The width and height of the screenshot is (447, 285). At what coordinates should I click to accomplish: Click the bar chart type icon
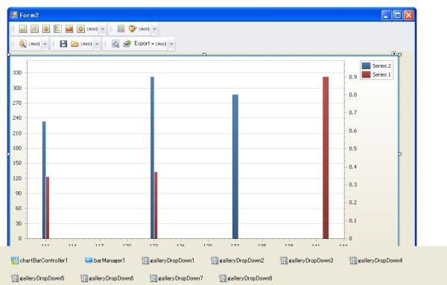[x=23, y=29]
